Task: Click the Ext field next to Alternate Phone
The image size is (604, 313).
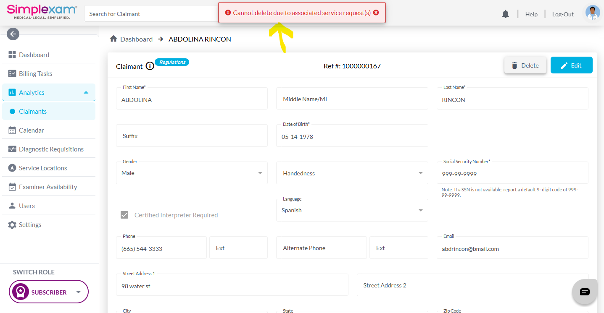Action: [399, 248]
